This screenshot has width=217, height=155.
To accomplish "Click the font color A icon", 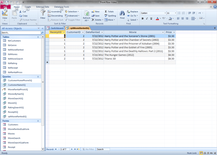I will tap(157, 18).
